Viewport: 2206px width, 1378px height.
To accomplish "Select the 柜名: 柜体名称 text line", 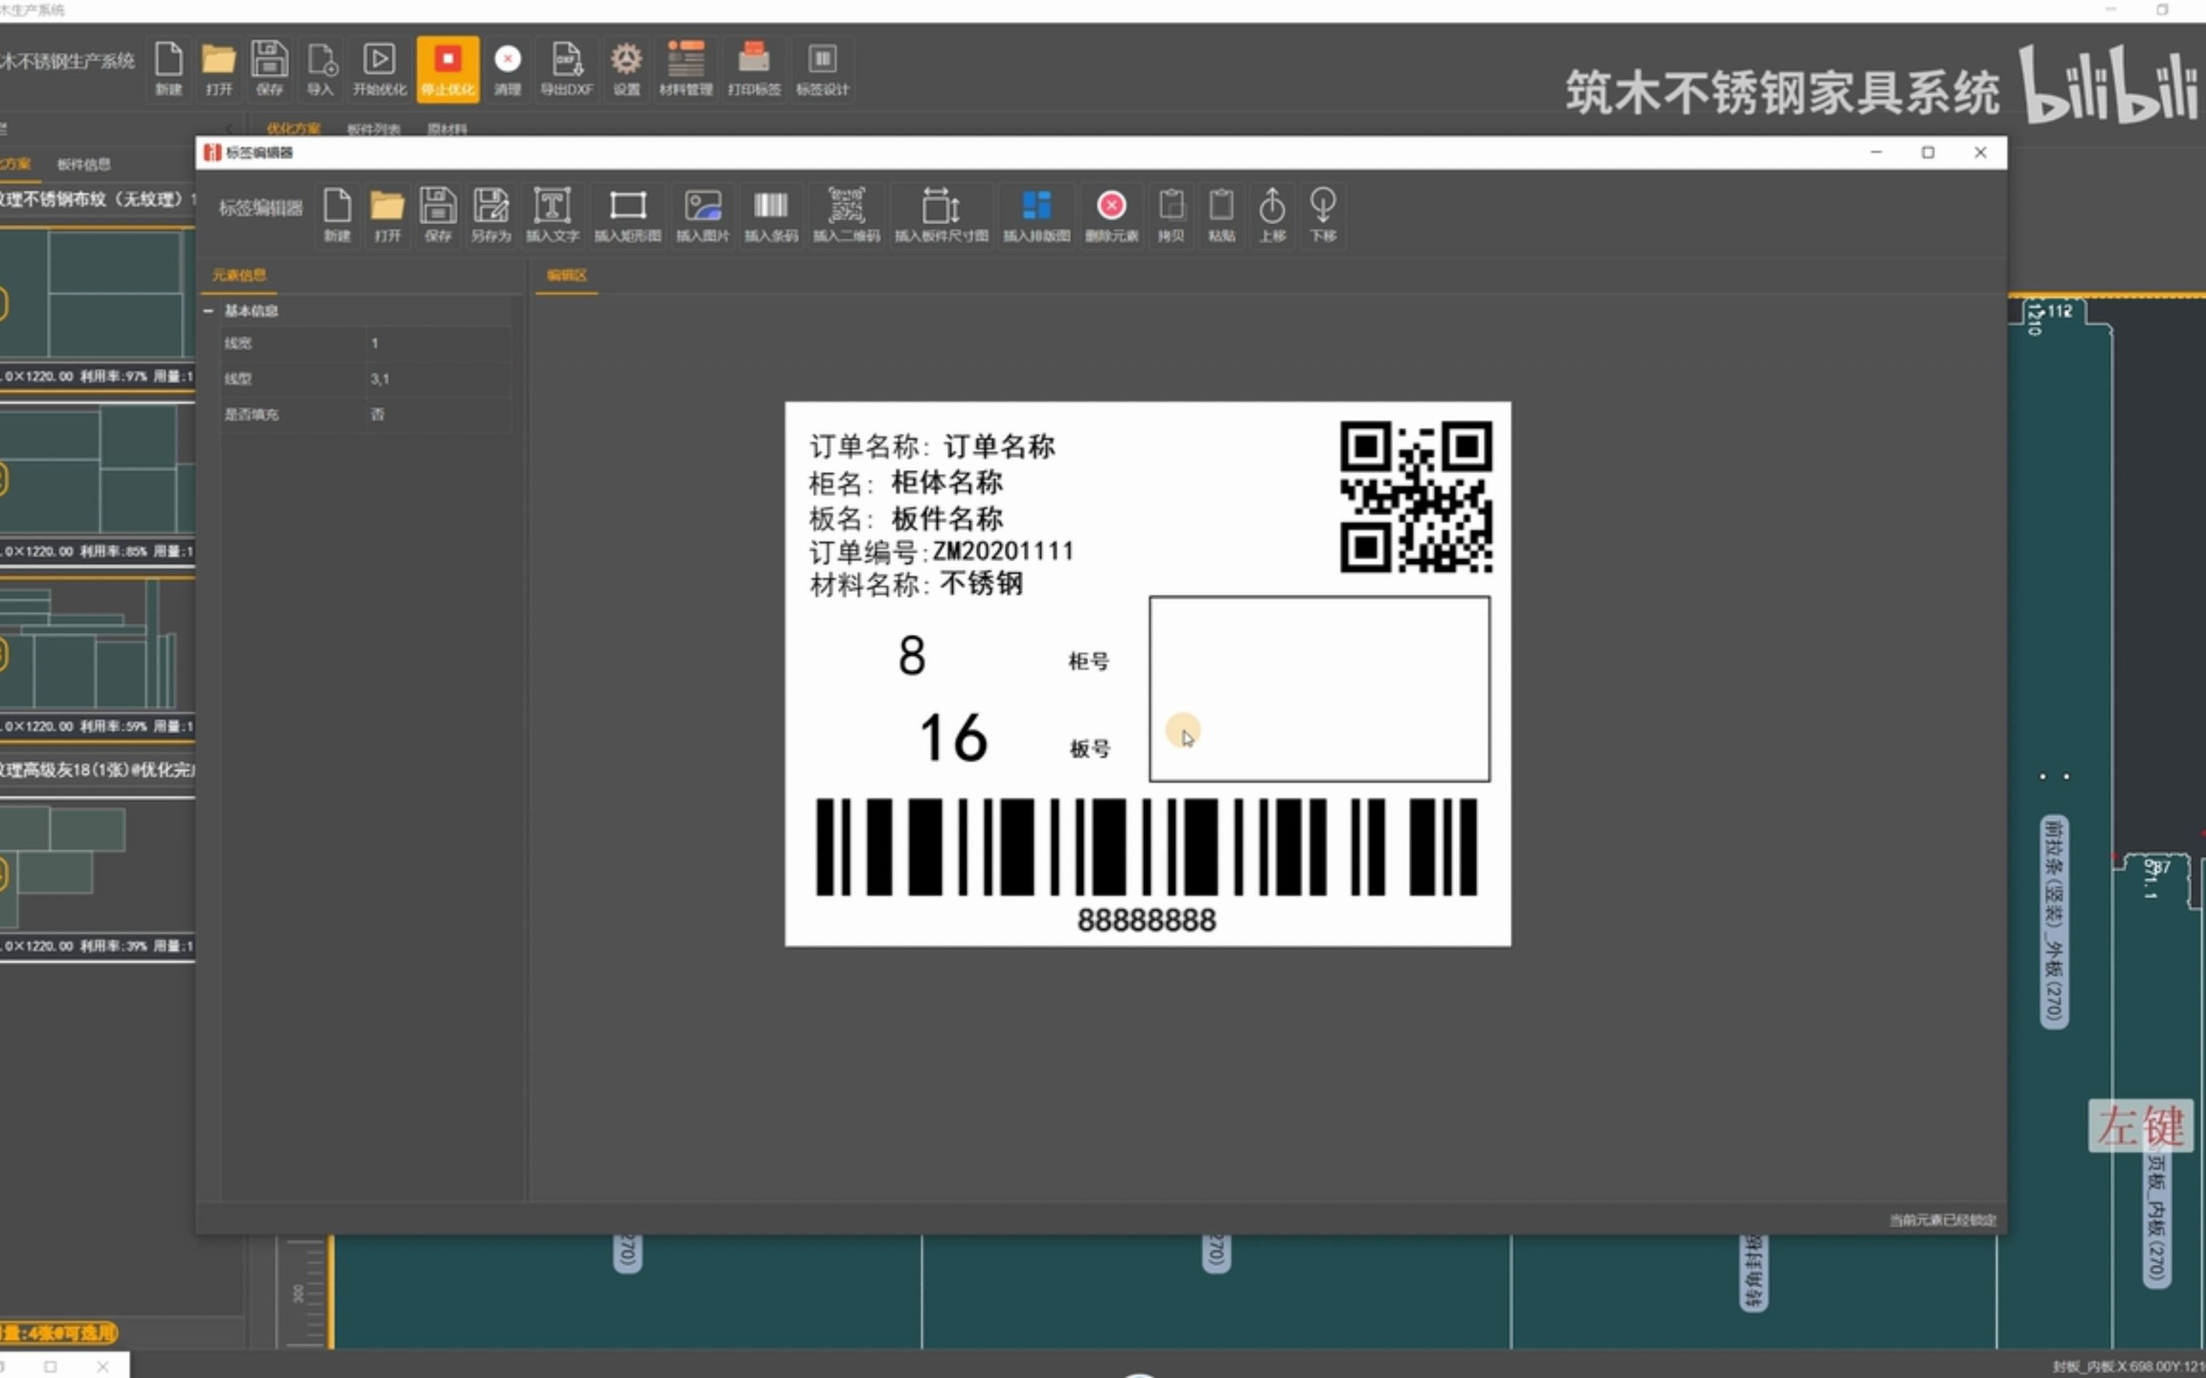I will (x=905, y=482).
